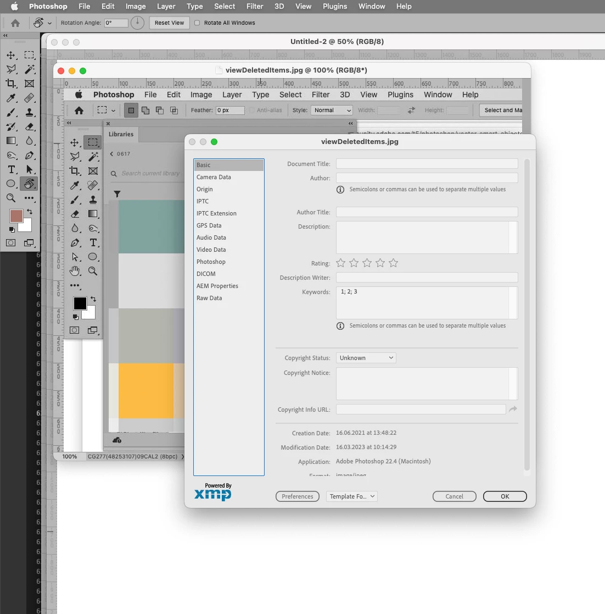Open the Template Fo... dropdown
605x614 pixels.
click(352, 496)
